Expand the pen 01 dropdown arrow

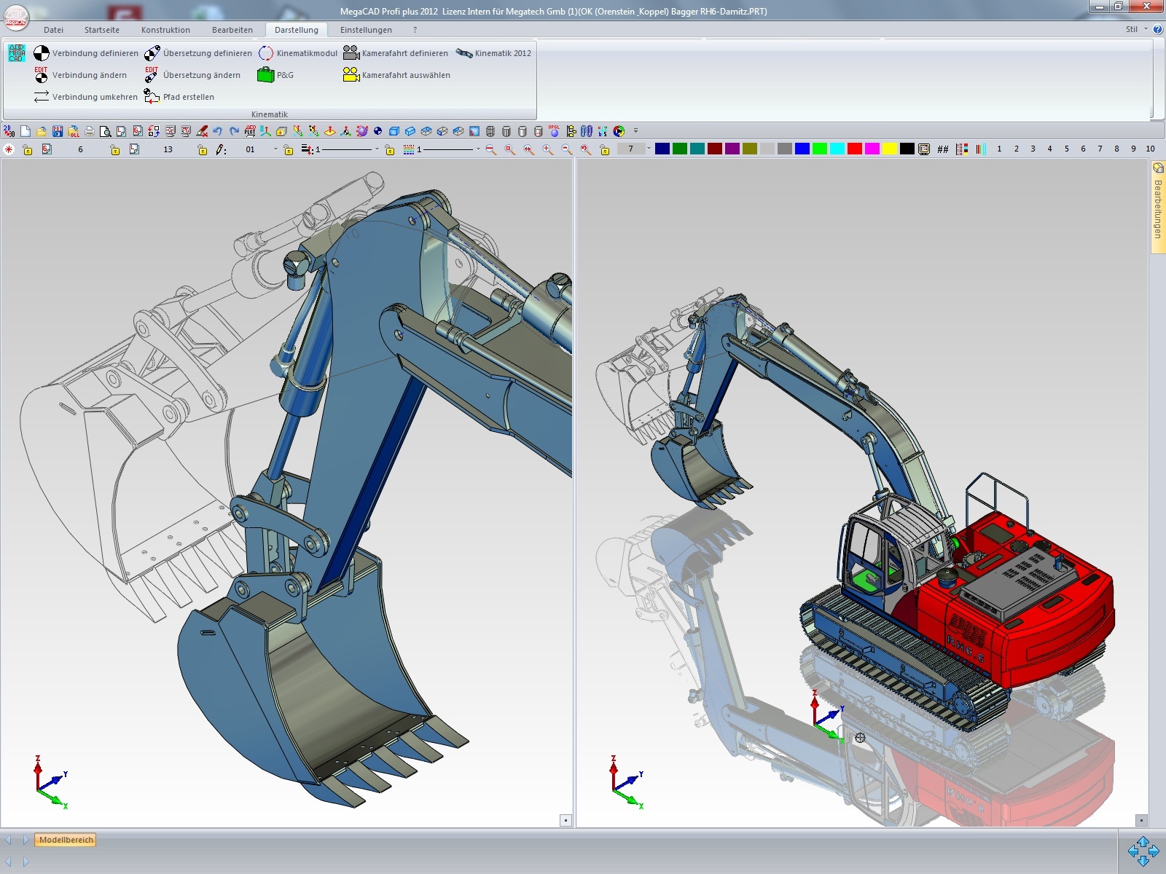click(275, 149)
